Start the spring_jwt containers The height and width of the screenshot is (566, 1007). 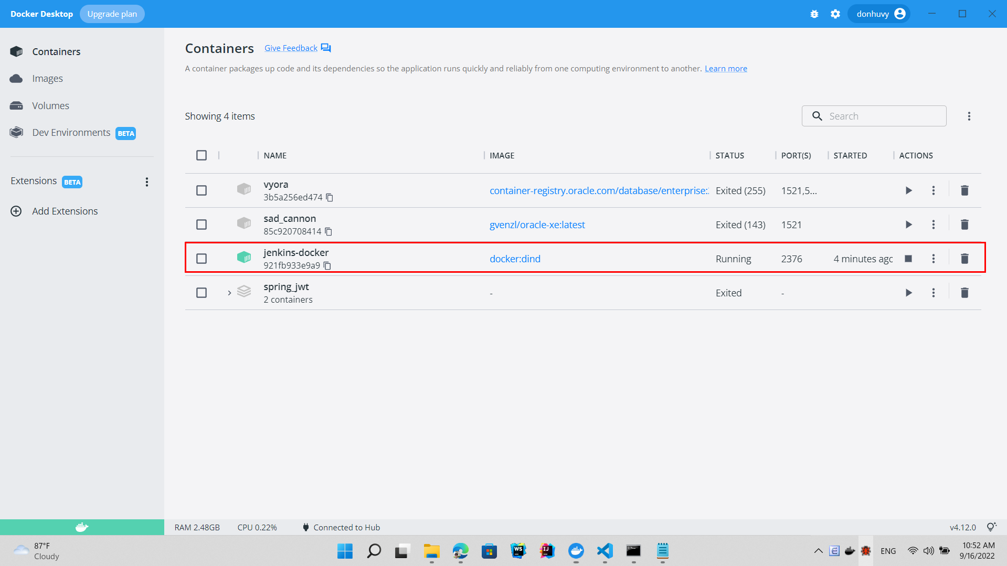tap(908, 293)
